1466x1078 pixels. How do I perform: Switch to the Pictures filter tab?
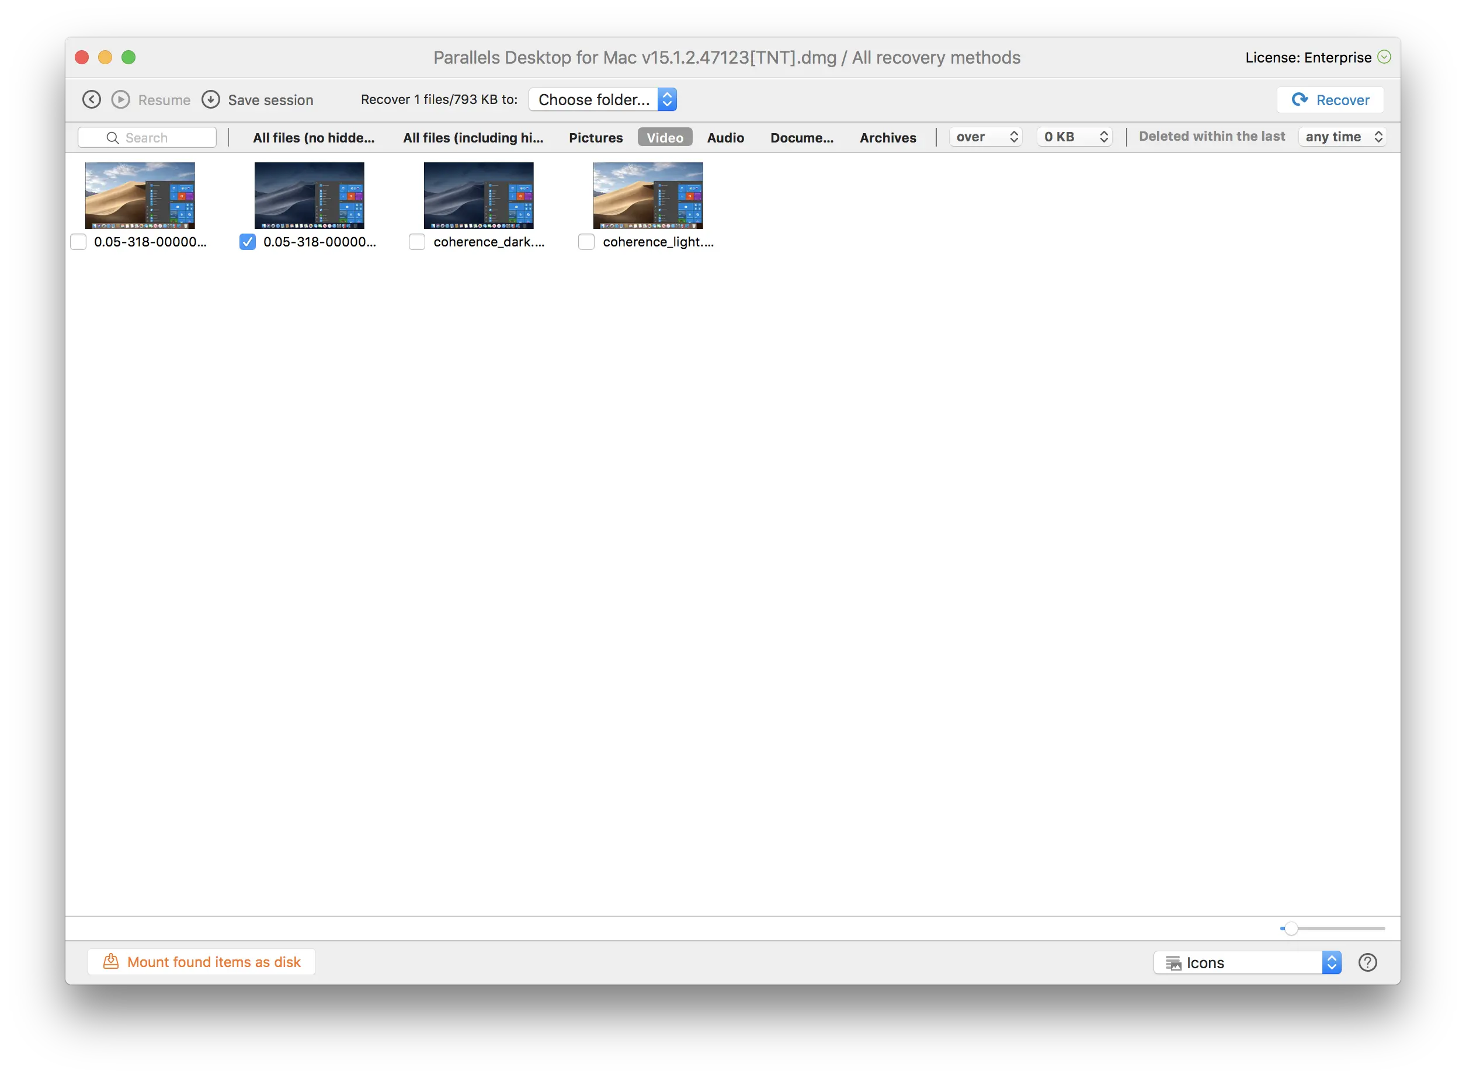pyautogui.click(x=595, y=138)
